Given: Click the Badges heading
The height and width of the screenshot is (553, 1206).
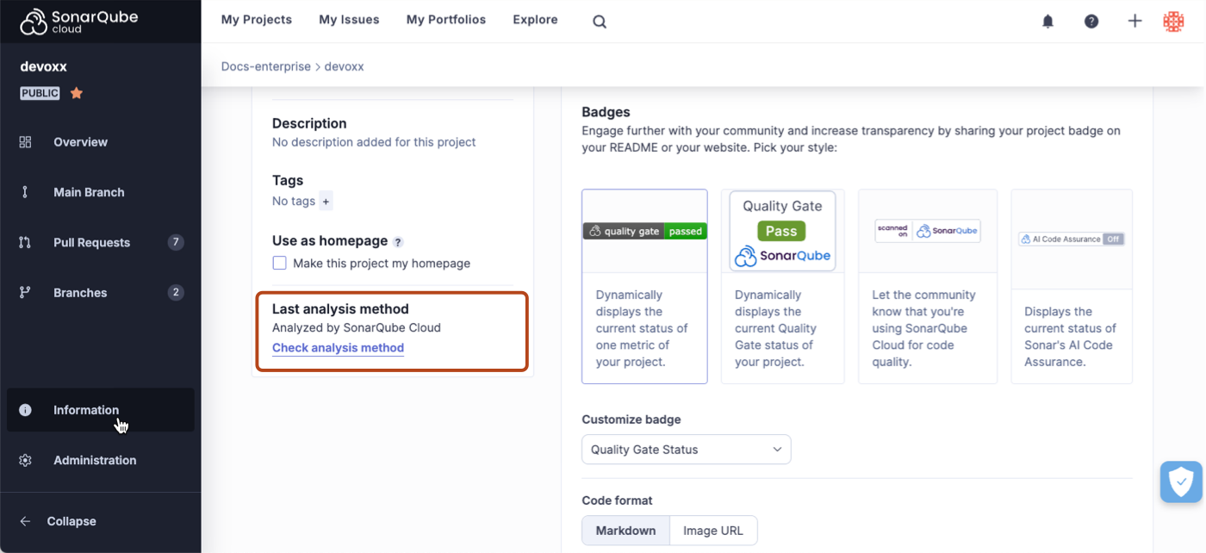Looking at the screenshot, I should pyautogui.click(x=606, y=112).
